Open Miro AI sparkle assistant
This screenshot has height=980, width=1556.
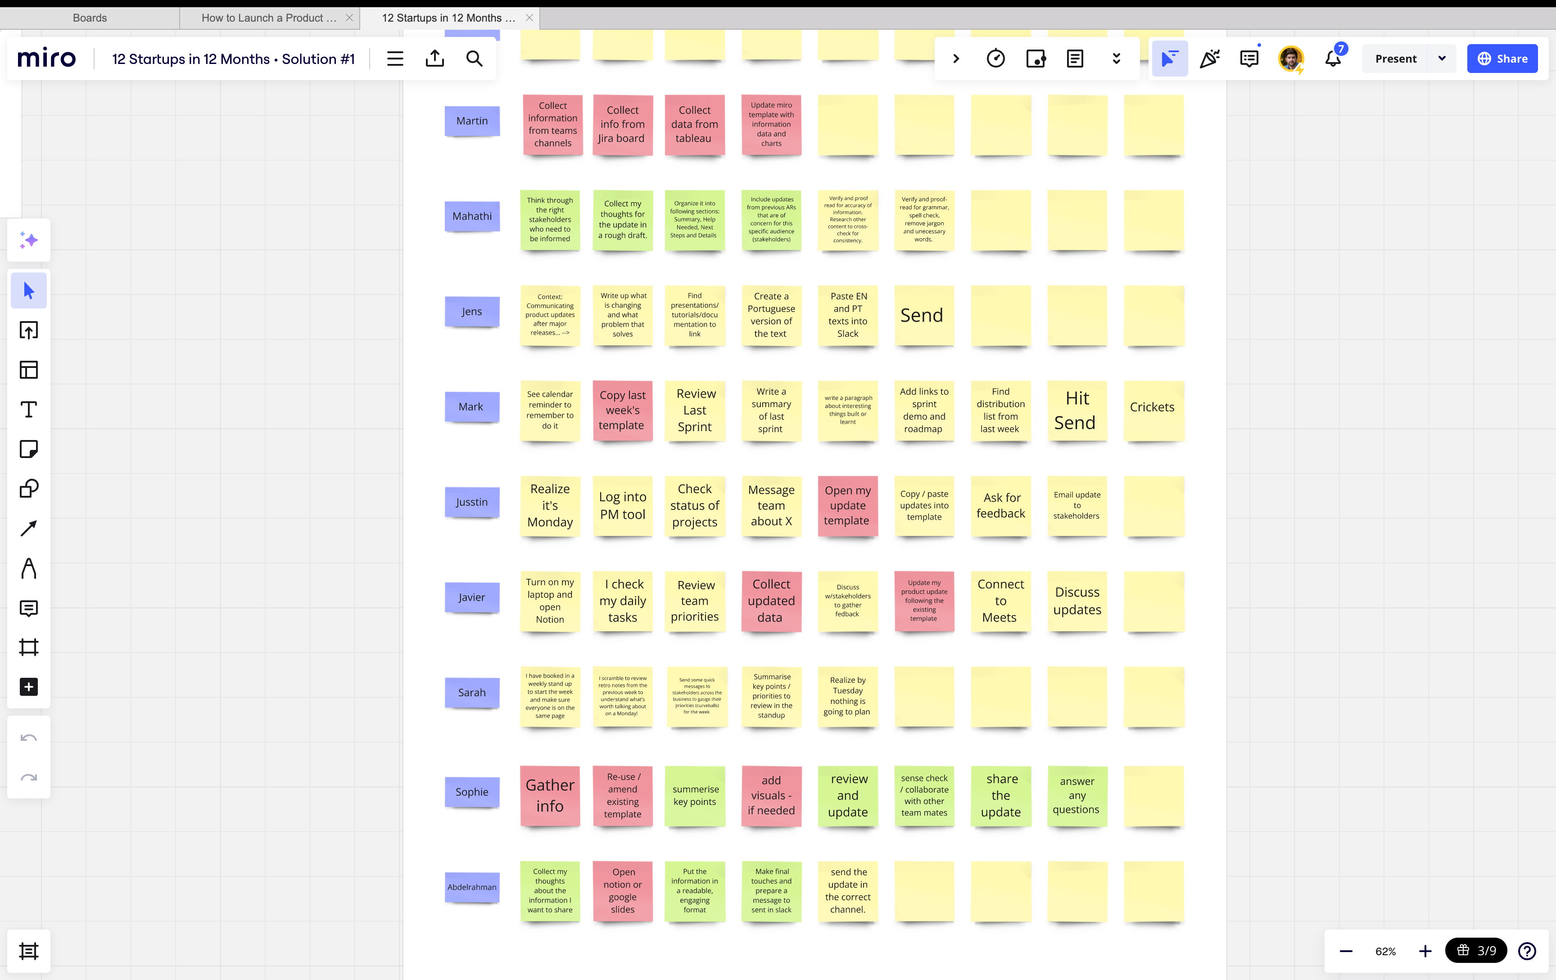[28, 240]
